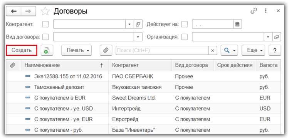
Task: Click the Действует на date field
Action: click(213, 25)
